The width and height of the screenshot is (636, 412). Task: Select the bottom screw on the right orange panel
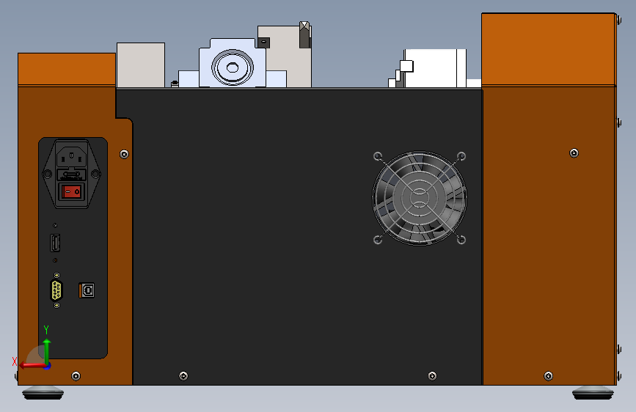tap(548, 376)
